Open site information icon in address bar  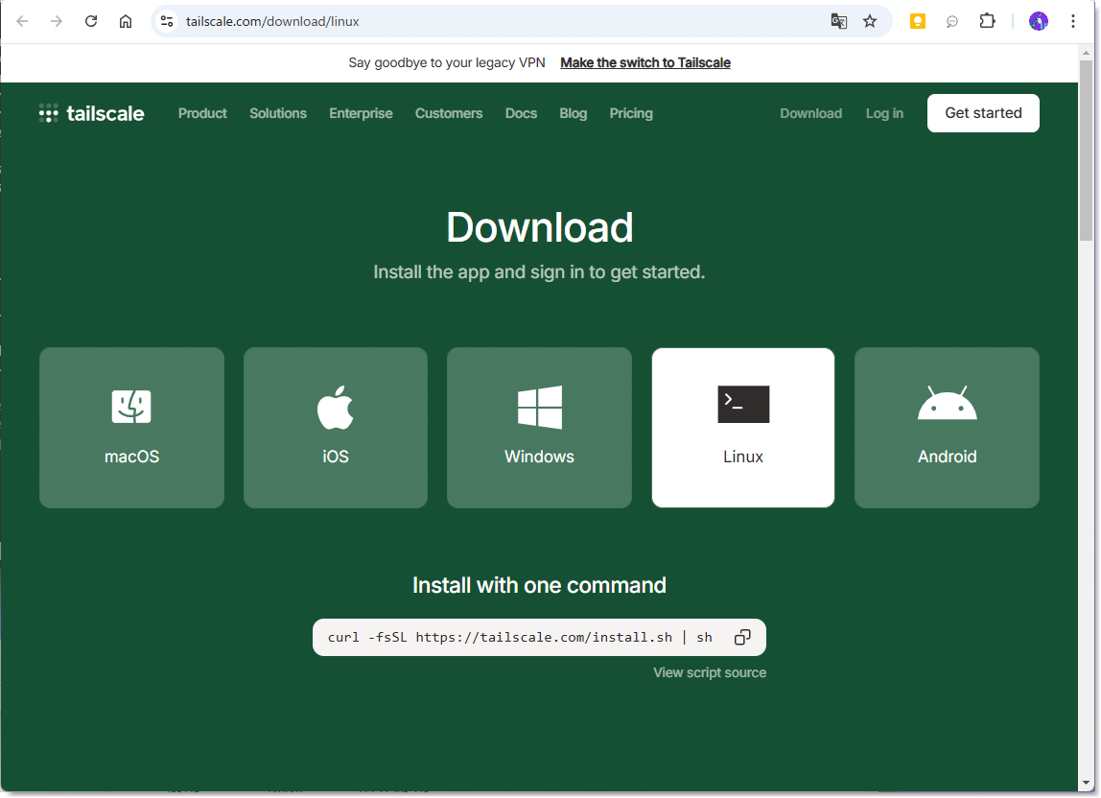[167, 21]
